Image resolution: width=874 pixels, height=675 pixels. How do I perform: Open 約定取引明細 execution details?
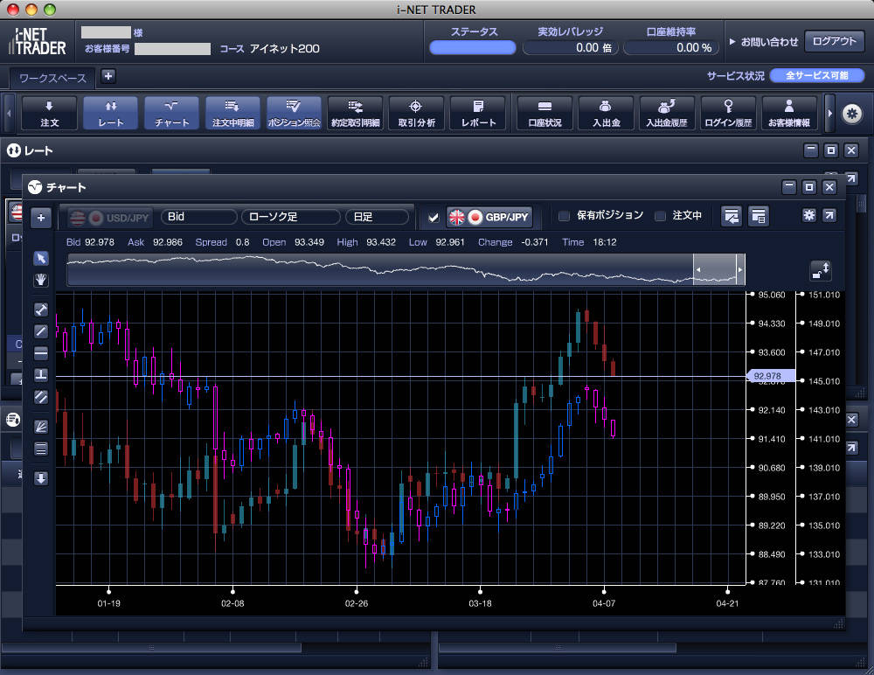[x=356, y=114]
